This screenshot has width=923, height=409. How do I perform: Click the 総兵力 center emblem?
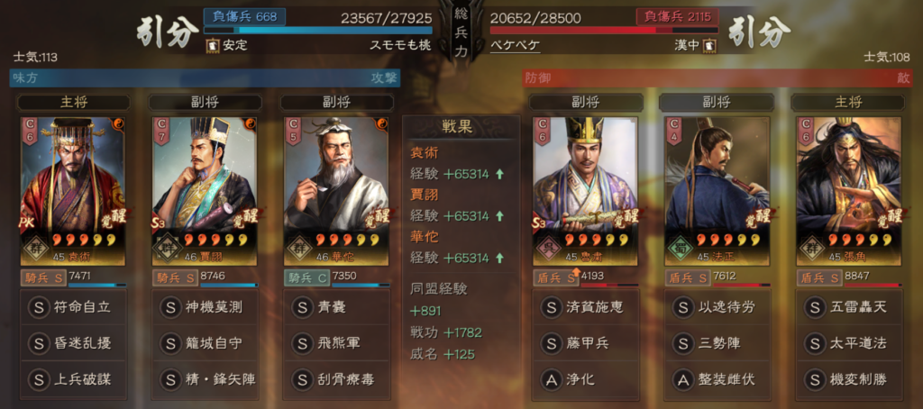click(x=461, y=31)
